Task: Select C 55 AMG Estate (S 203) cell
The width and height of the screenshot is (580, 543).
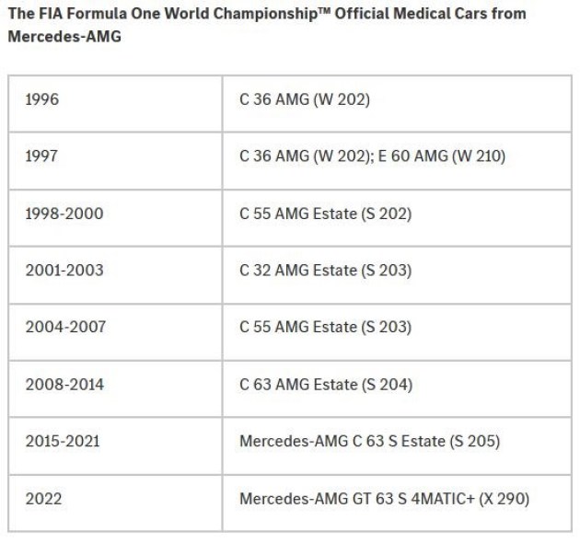Action: click(x=398, y=332)
